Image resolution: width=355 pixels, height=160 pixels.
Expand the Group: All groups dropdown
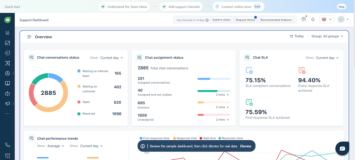(327, 36)
